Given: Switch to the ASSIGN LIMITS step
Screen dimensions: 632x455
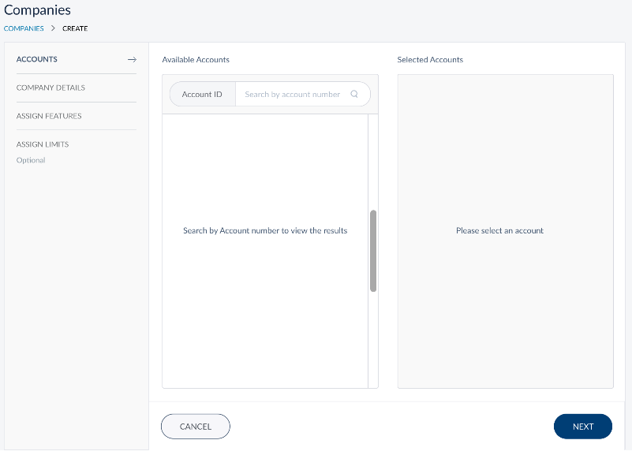Looking at the screenshot, I should pos(43,144).
